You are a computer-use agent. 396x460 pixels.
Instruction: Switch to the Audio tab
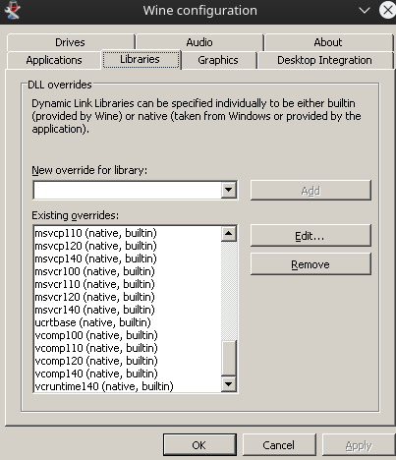199,42
